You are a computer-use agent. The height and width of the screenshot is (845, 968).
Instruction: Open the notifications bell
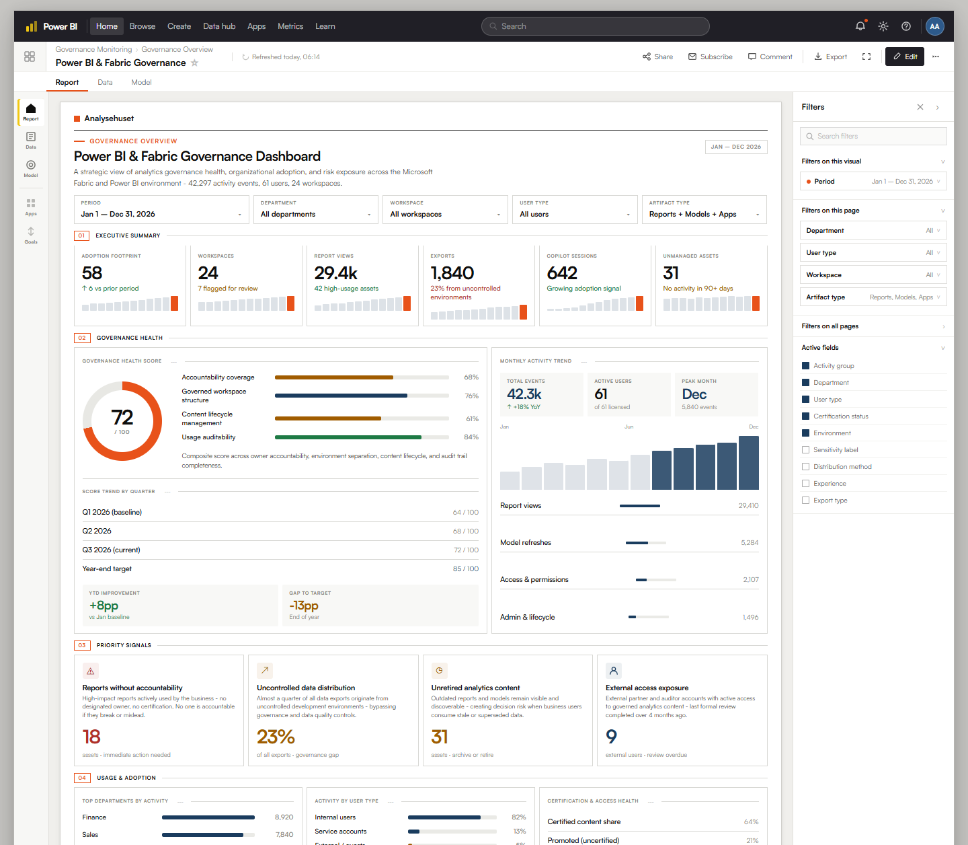point(860,26)
